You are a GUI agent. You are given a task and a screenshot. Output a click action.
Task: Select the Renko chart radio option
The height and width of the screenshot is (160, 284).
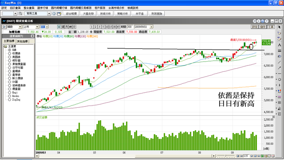[9, 96]
